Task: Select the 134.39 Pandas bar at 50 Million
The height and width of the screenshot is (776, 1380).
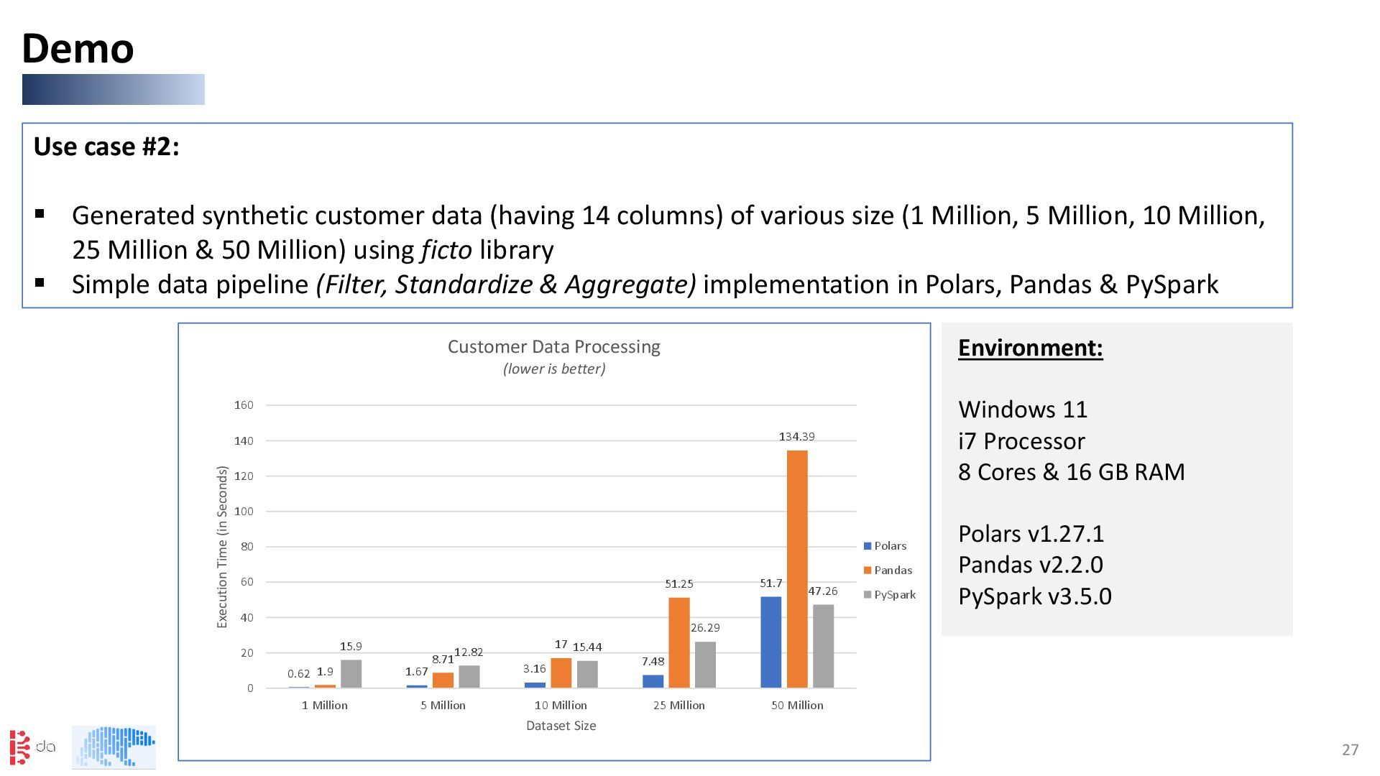Action: click(x=797, y=568)
